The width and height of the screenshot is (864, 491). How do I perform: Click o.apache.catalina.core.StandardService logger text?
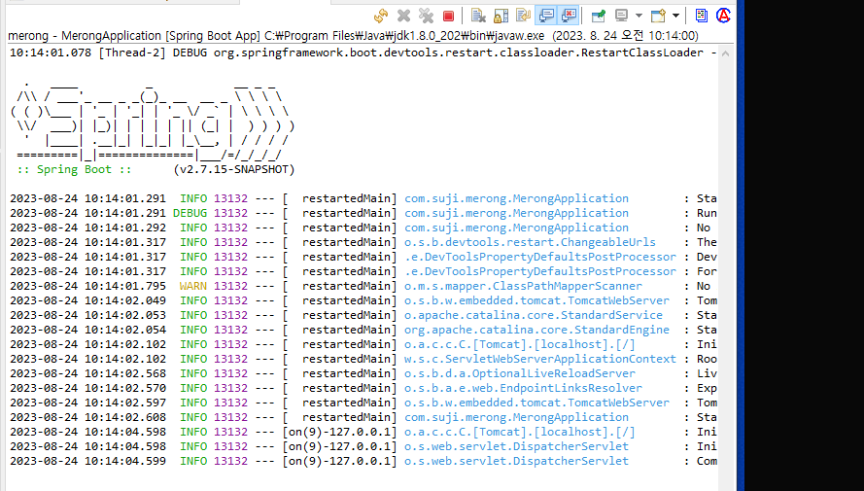click(534, 315)
